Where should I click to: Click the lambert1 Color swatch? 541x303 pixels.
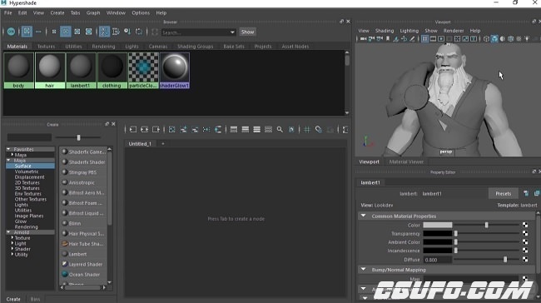[438, 225]
